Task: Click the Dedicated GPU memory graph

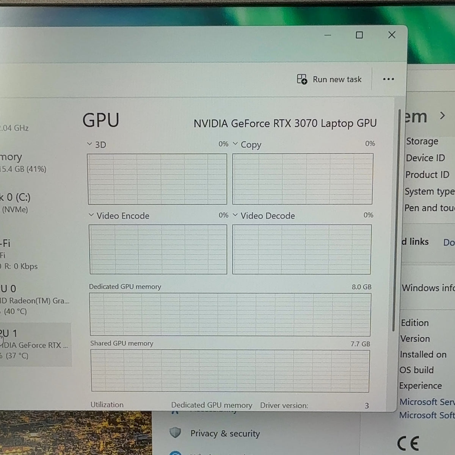Action: click(230, 314)
